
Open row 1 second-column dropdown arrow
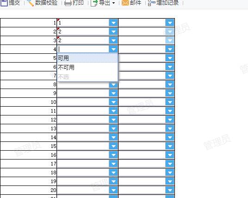(170, 23)
